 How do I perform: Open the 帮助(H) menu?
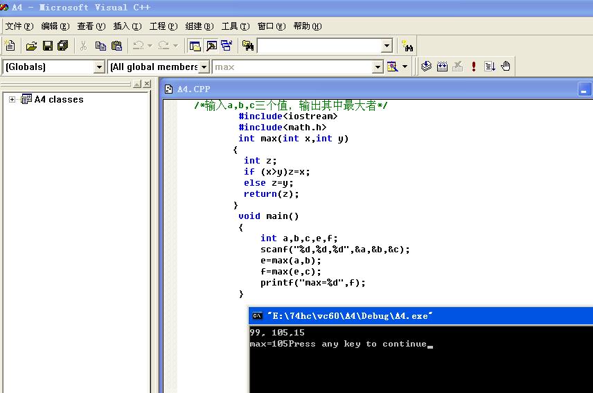tap(308, 26)
